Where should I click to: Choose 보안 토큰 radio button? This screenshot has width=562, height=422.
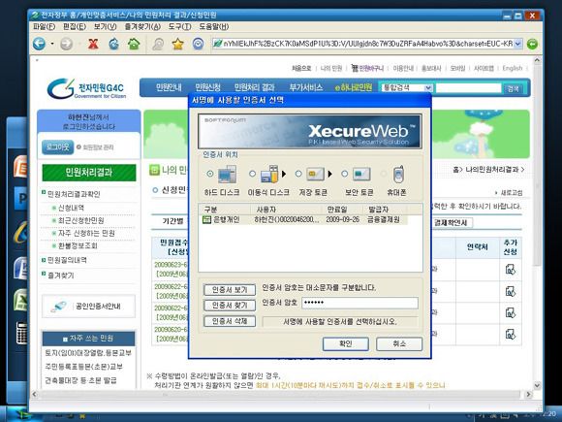pos(344,174)
